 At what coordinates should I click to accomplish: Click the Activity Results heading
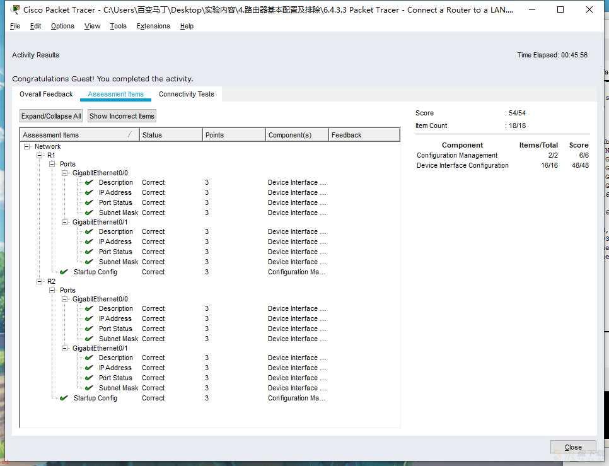click(35, 55)
